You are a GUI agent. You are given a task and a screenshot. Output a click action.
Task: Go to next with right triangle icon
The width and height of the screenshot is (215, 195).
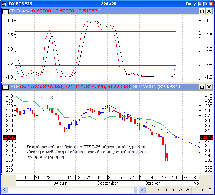(x=203, y=190)
